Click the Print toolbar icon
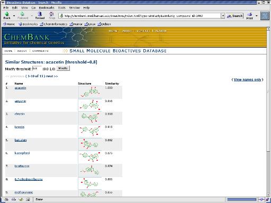Viewport: 271px width, 203px height. (250, 14)
